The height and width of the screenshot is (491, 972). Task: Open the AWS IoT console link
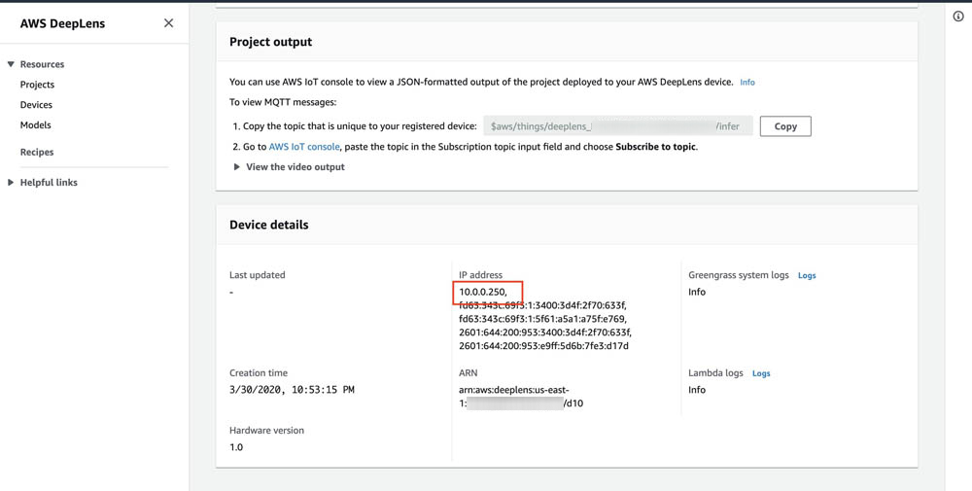point(303,147)
